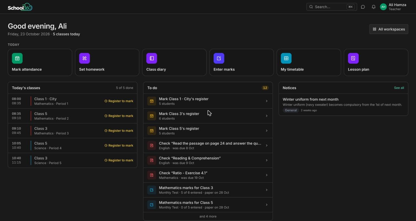The image size is (416, 221).
Task: Click the Mathematics marks for Class 3 title
Action: click(186, 188)
